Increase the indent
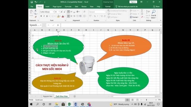The width and height of the screenshot is (191, 107). tap(80, 16)
